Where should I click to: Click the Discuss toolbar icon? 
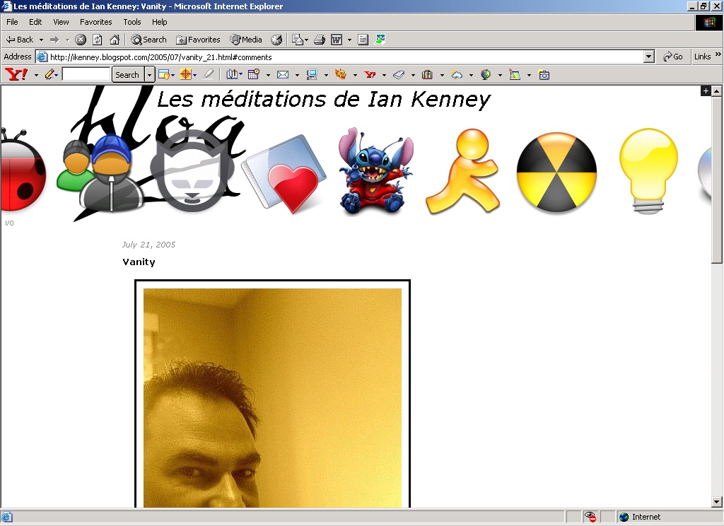click(363, 40)
